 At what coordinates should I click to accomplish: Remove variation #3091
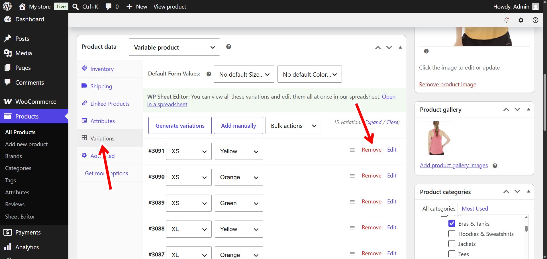(x=372, y=150)
